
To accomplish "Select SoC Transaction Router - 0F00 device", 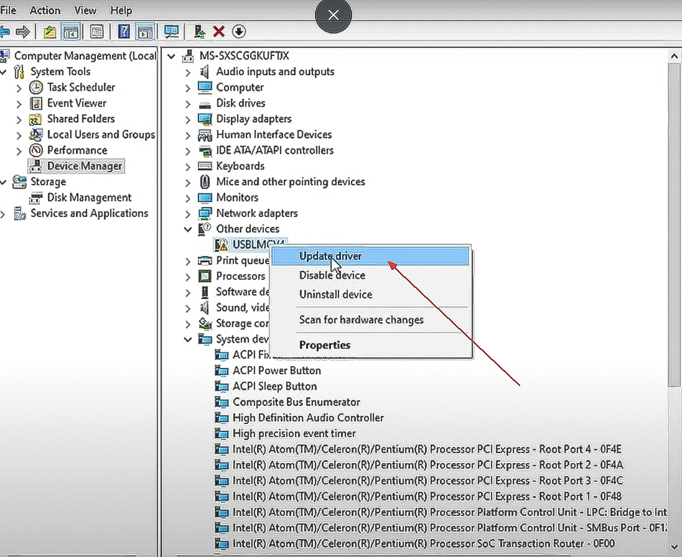I will click(424, 544).
